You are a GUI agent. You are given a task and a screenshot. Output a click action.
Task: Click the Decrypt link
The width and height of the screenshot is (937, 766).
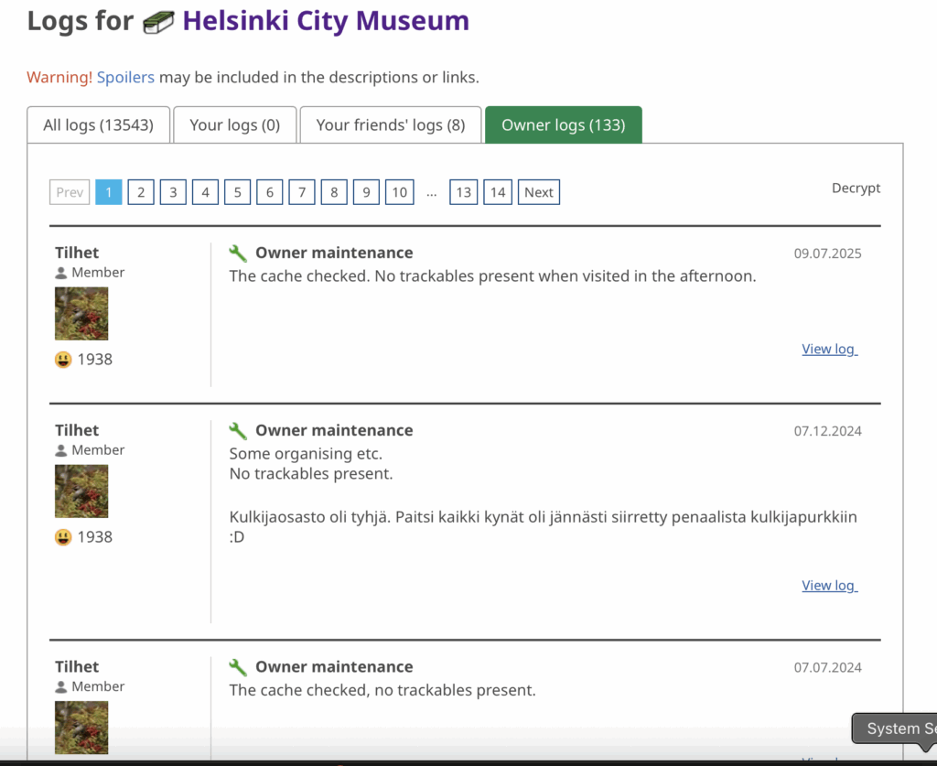[x=856, y=189]
